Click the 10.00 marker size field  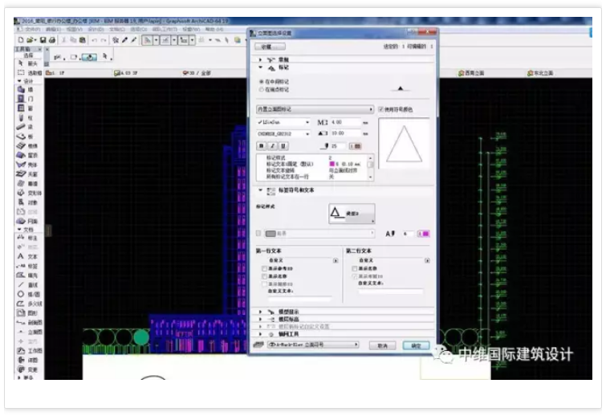pos(345,133)
